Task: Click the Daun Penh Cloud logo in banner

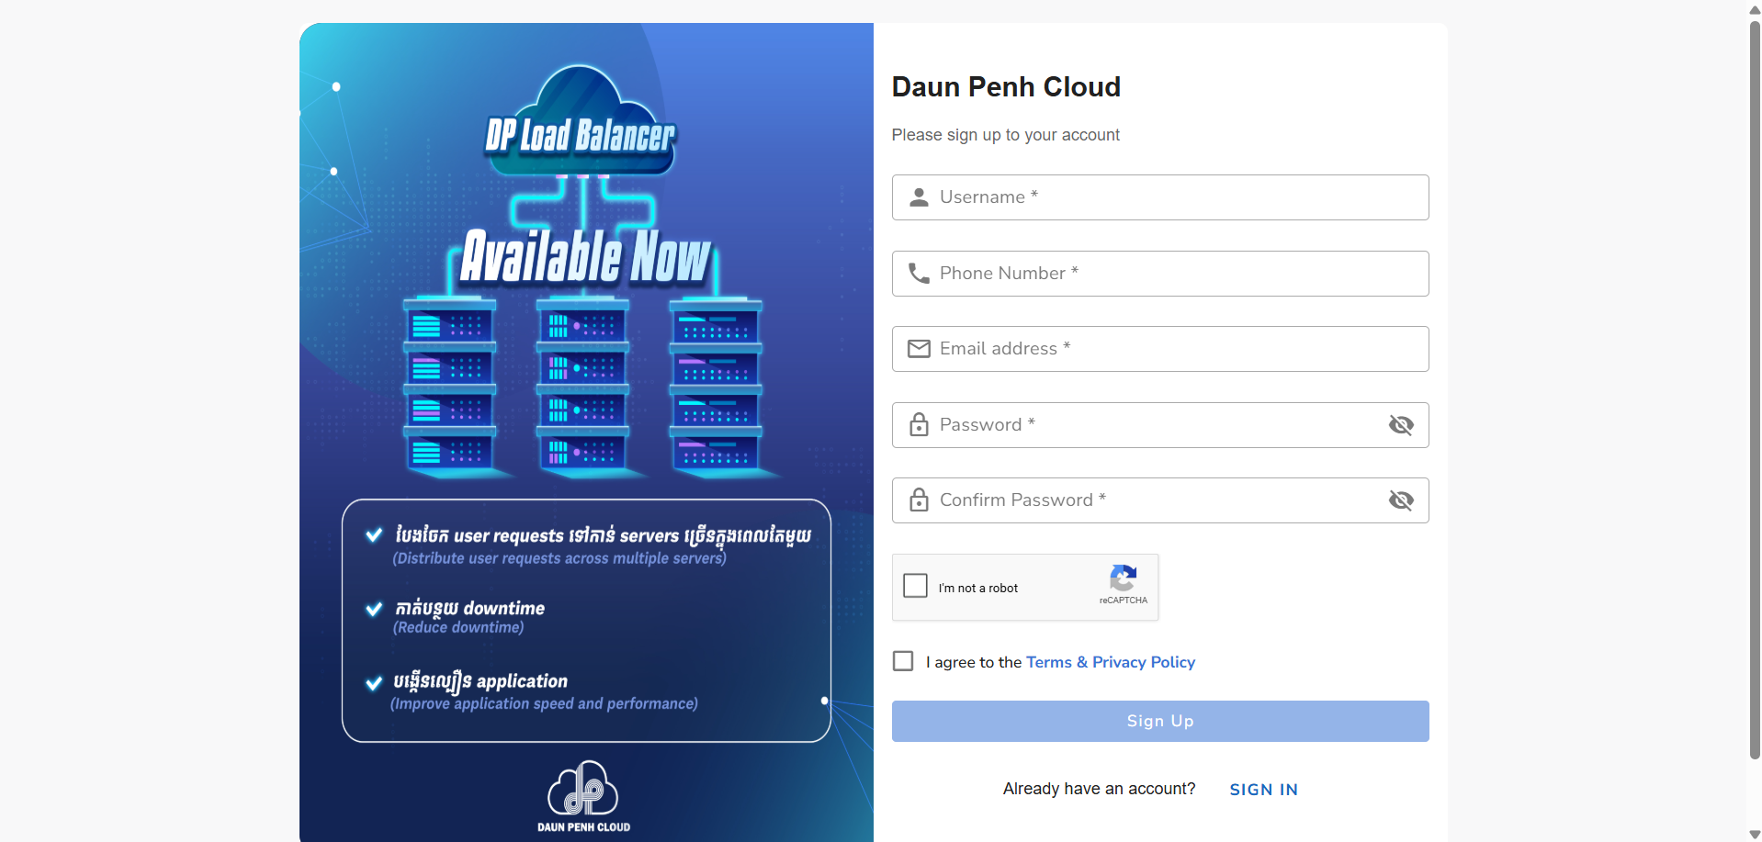Action: click(x=583, y=796)
